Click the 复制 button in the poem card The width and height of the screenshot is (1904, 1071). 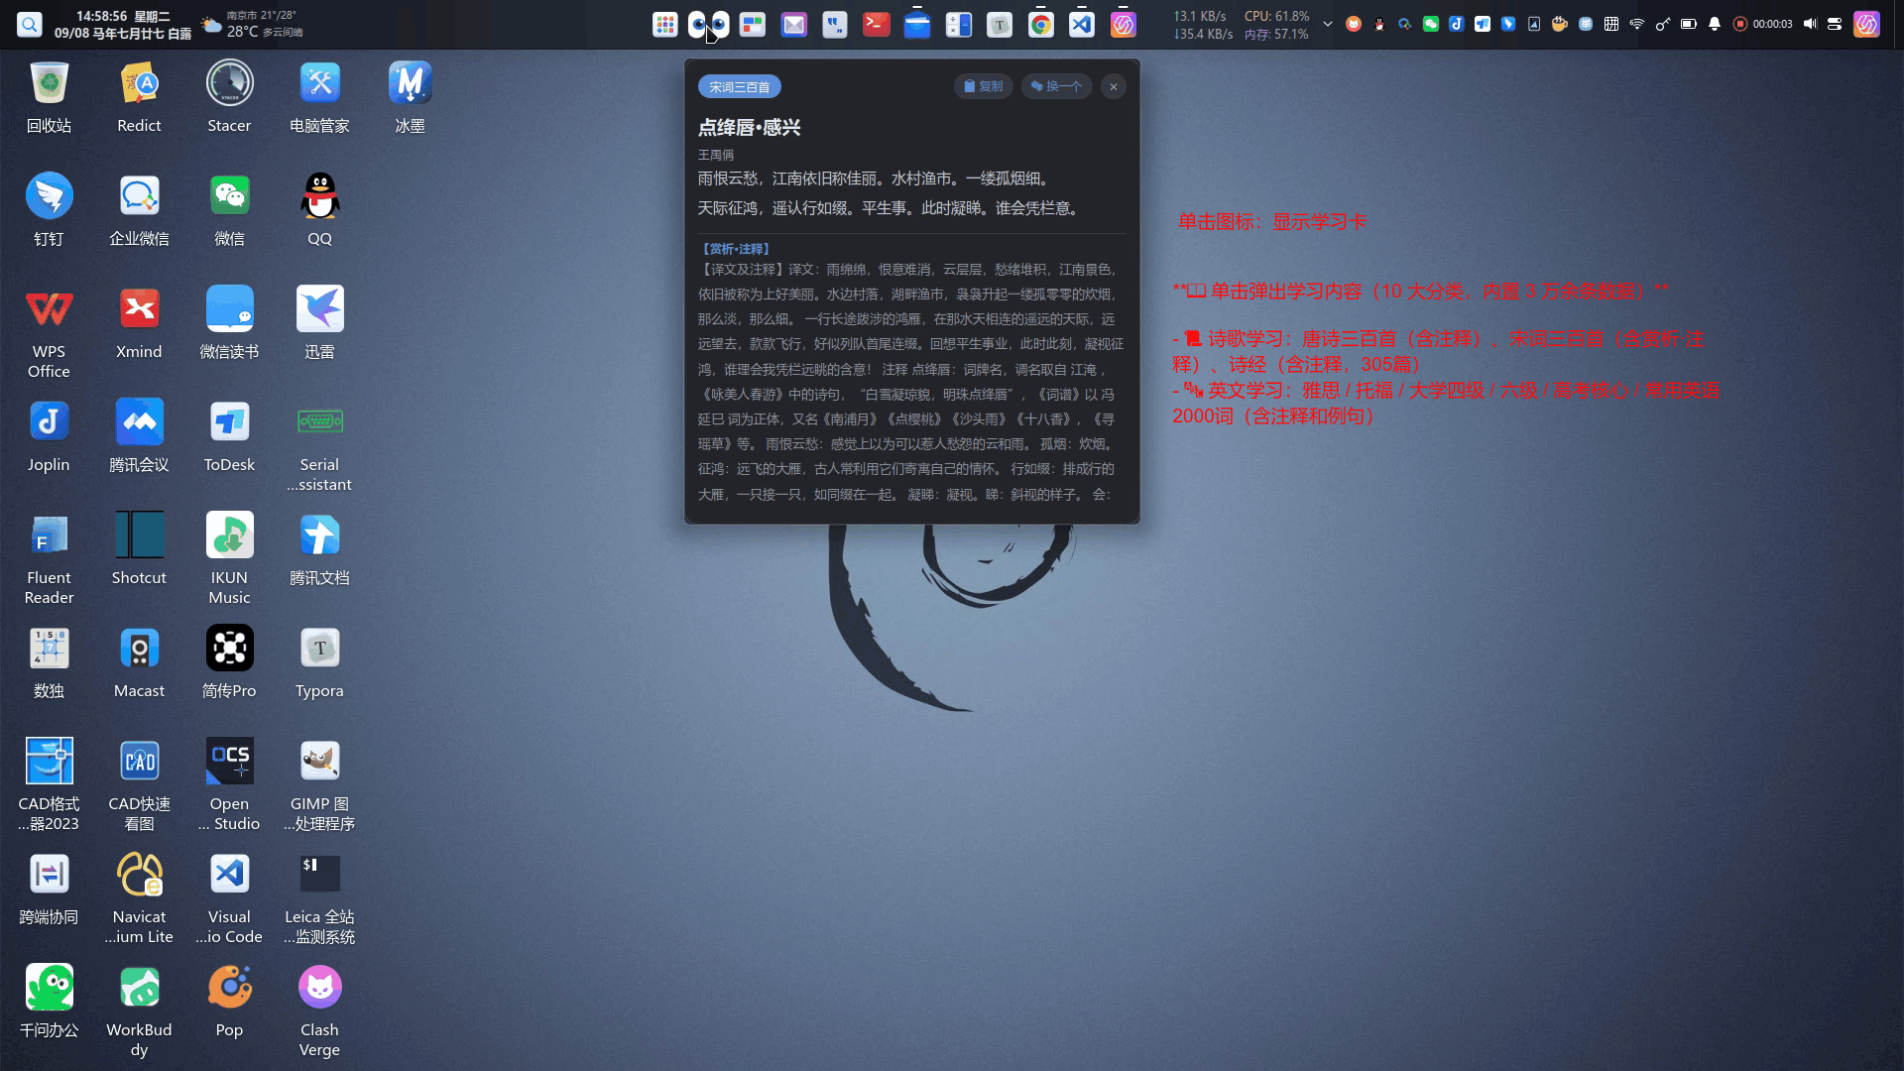(984, 86)
